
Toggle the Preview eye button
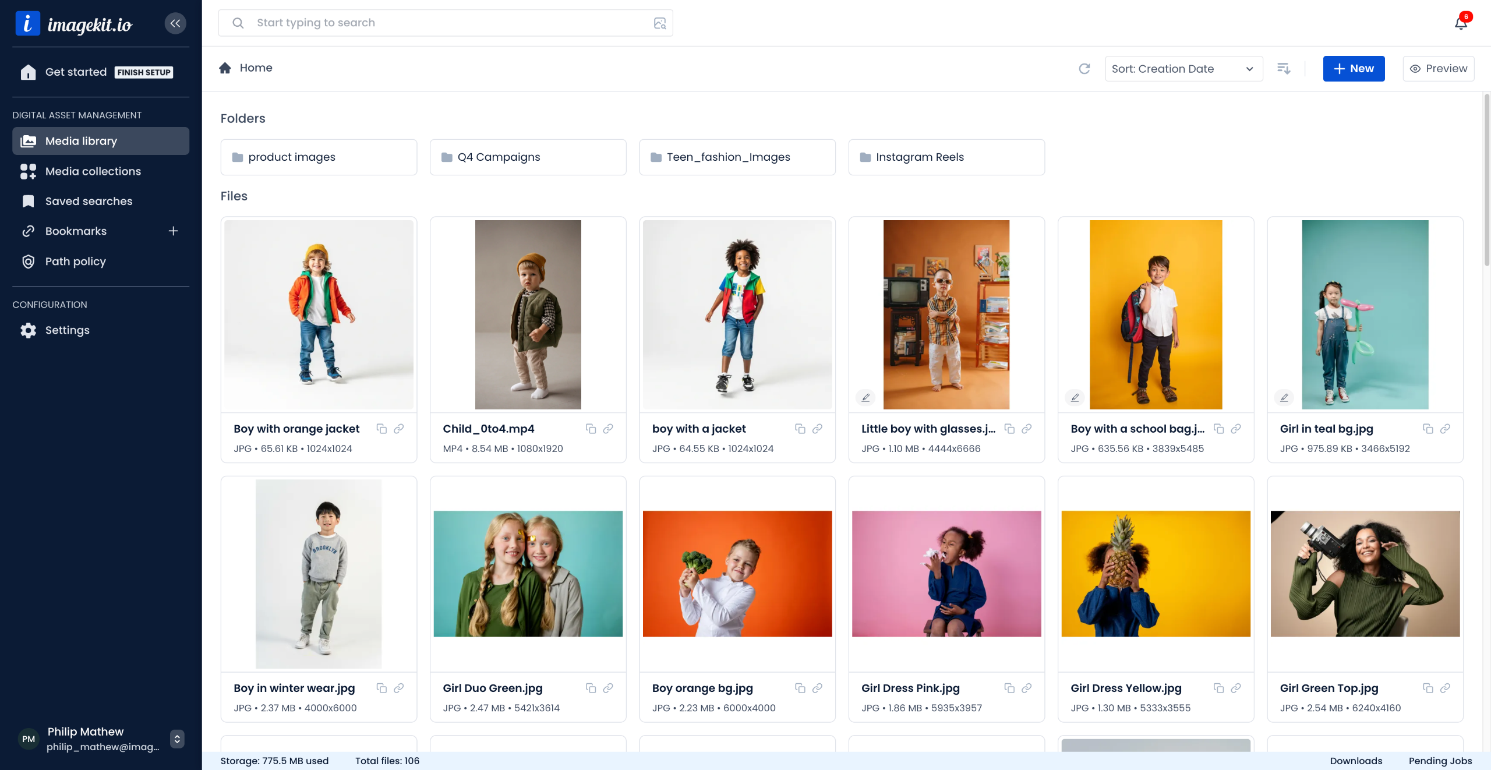(1438, 69)
